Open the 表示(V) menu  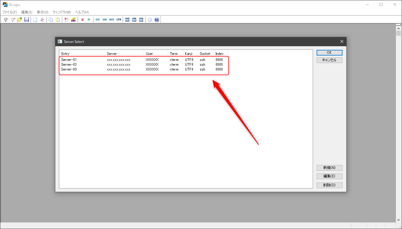point(42,12)
